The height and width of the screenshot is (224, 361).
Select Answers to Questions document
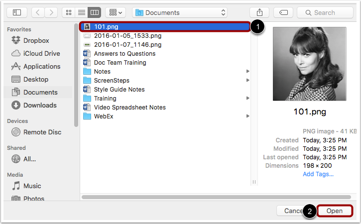tap(165, 54)
